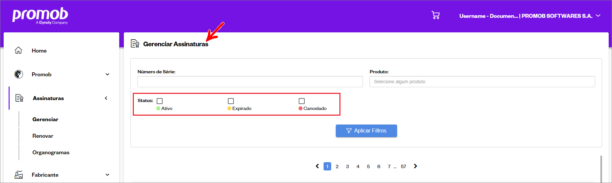Click the Aplicar Filtros button
This screenshot has width=612, height=183.
366,131
